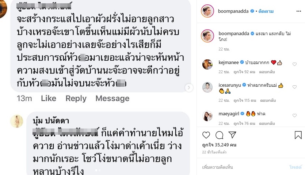The image size is (305, 175).
Task: Click the เพิ่มความคิดเห็น comment input field
Action: pos(243,167)
